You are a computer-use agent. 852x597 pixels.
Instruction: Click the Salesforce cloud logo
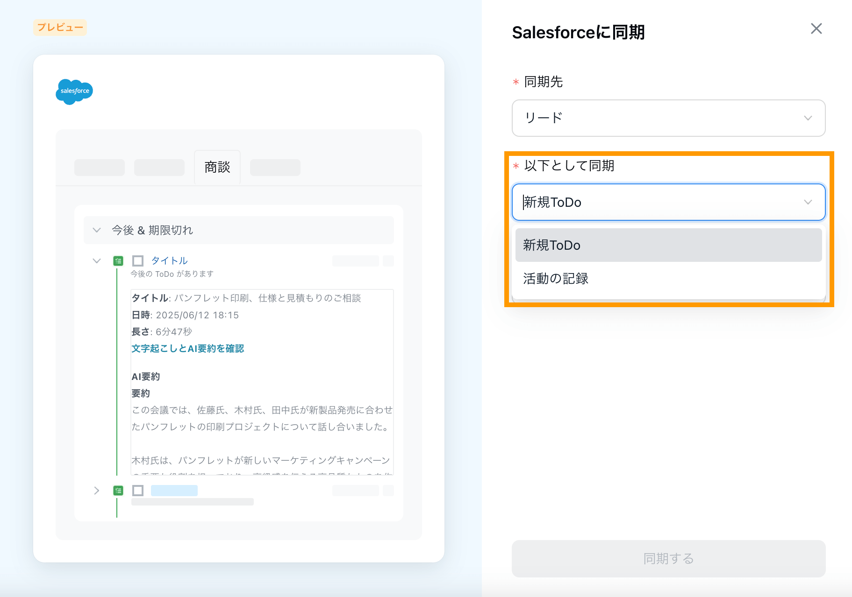pyautogui.click(x=74, y=91)
